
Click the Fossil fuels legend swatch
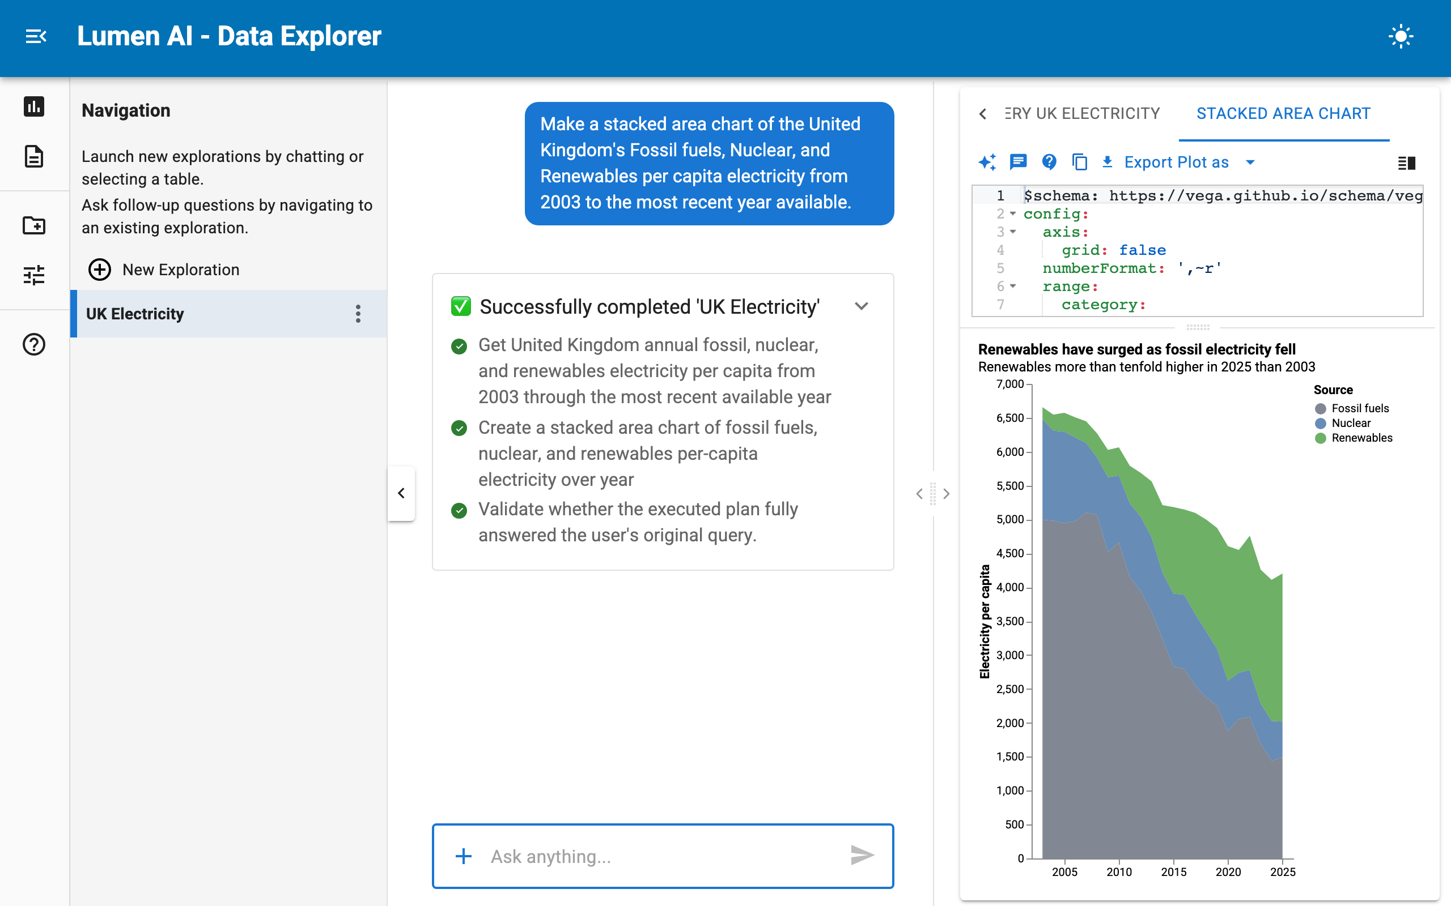tap(1320, 409)
